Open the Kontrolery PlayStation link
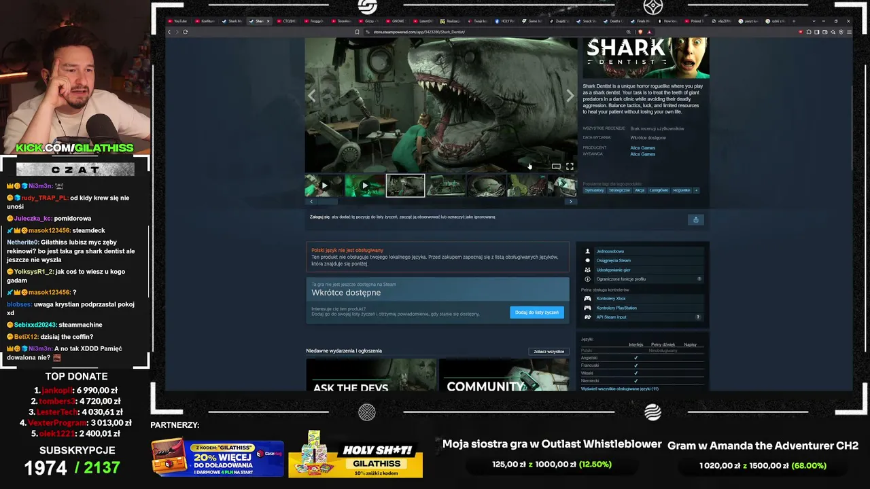870x489 pixels. click(x=616, y=308)
